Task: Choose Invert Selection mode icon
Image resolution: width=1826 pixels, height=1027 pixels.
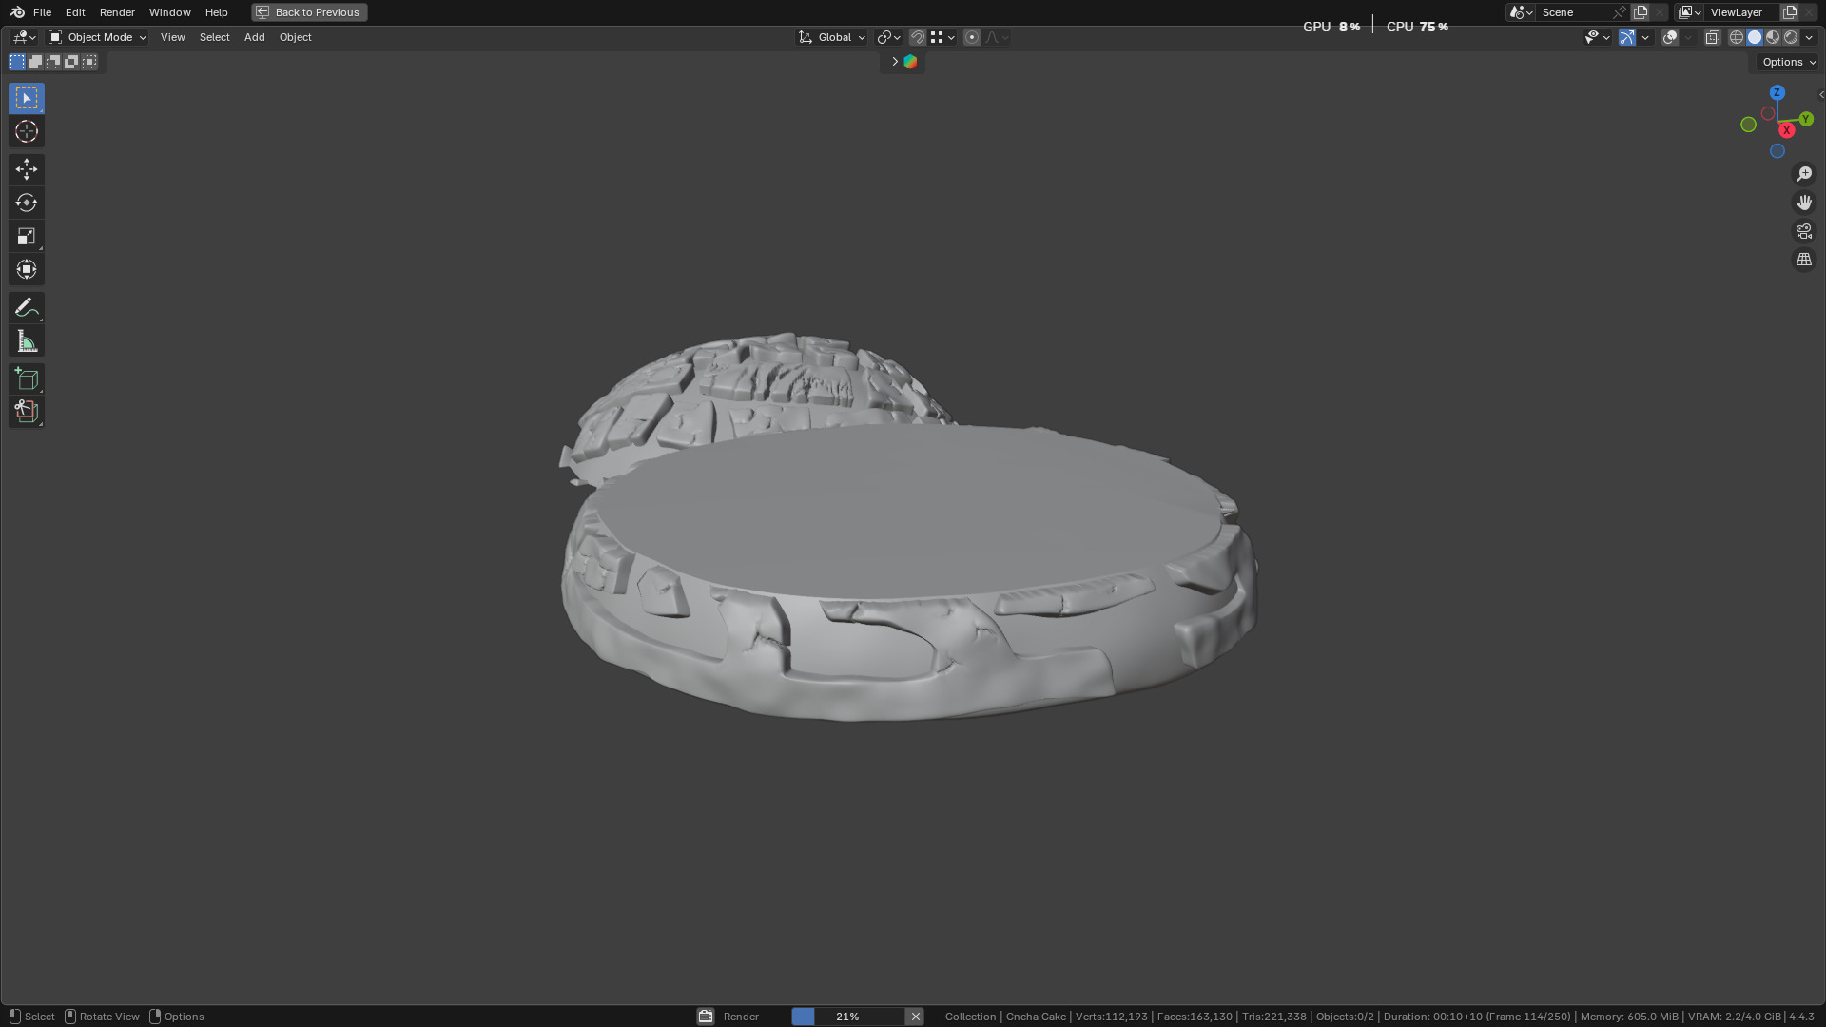Action: pos(71,62)
